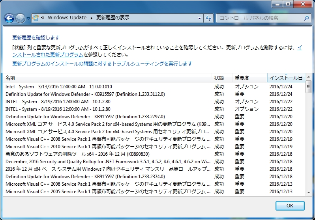Sort by 状態 column header

coord(222,78)
